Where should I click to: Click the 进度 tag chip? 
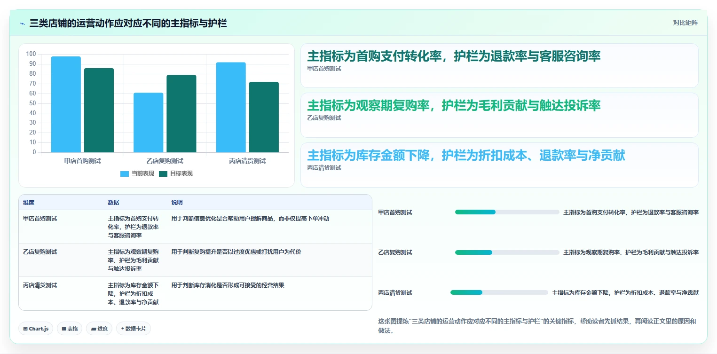click(99, 329)
